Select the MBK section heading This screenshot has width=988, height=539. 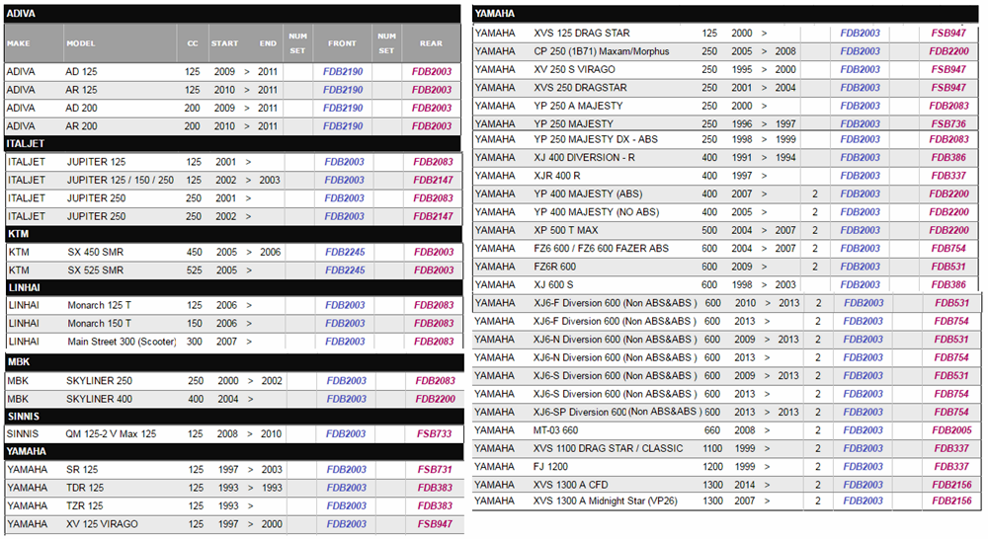point(234,362)
